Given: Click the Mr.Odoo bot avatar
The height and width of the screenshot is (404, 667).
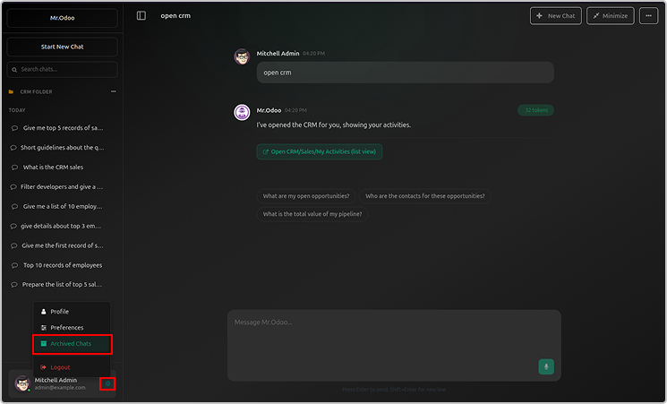Looking at the screenshot, I should point(242,112).
